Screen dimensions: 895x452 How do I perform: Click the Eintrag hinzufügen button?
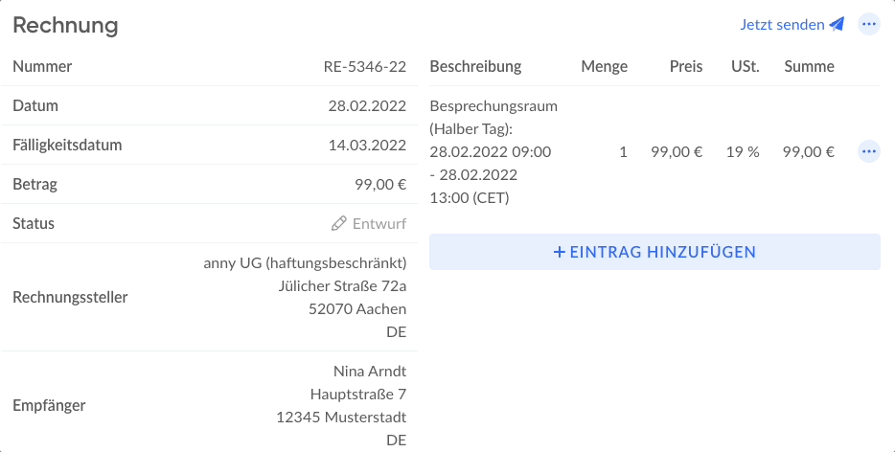click(654, 252)
